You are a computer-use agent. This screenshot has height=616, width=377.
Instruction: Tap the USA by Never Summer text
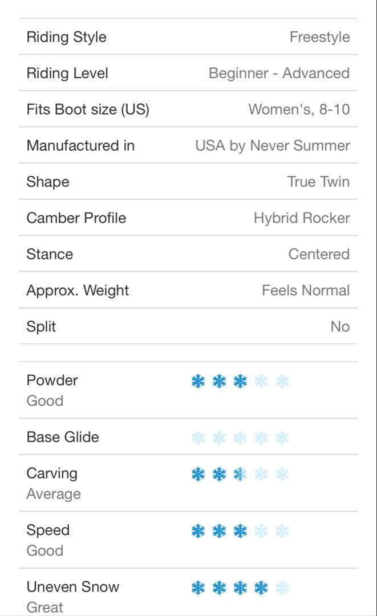click(272, 145)
